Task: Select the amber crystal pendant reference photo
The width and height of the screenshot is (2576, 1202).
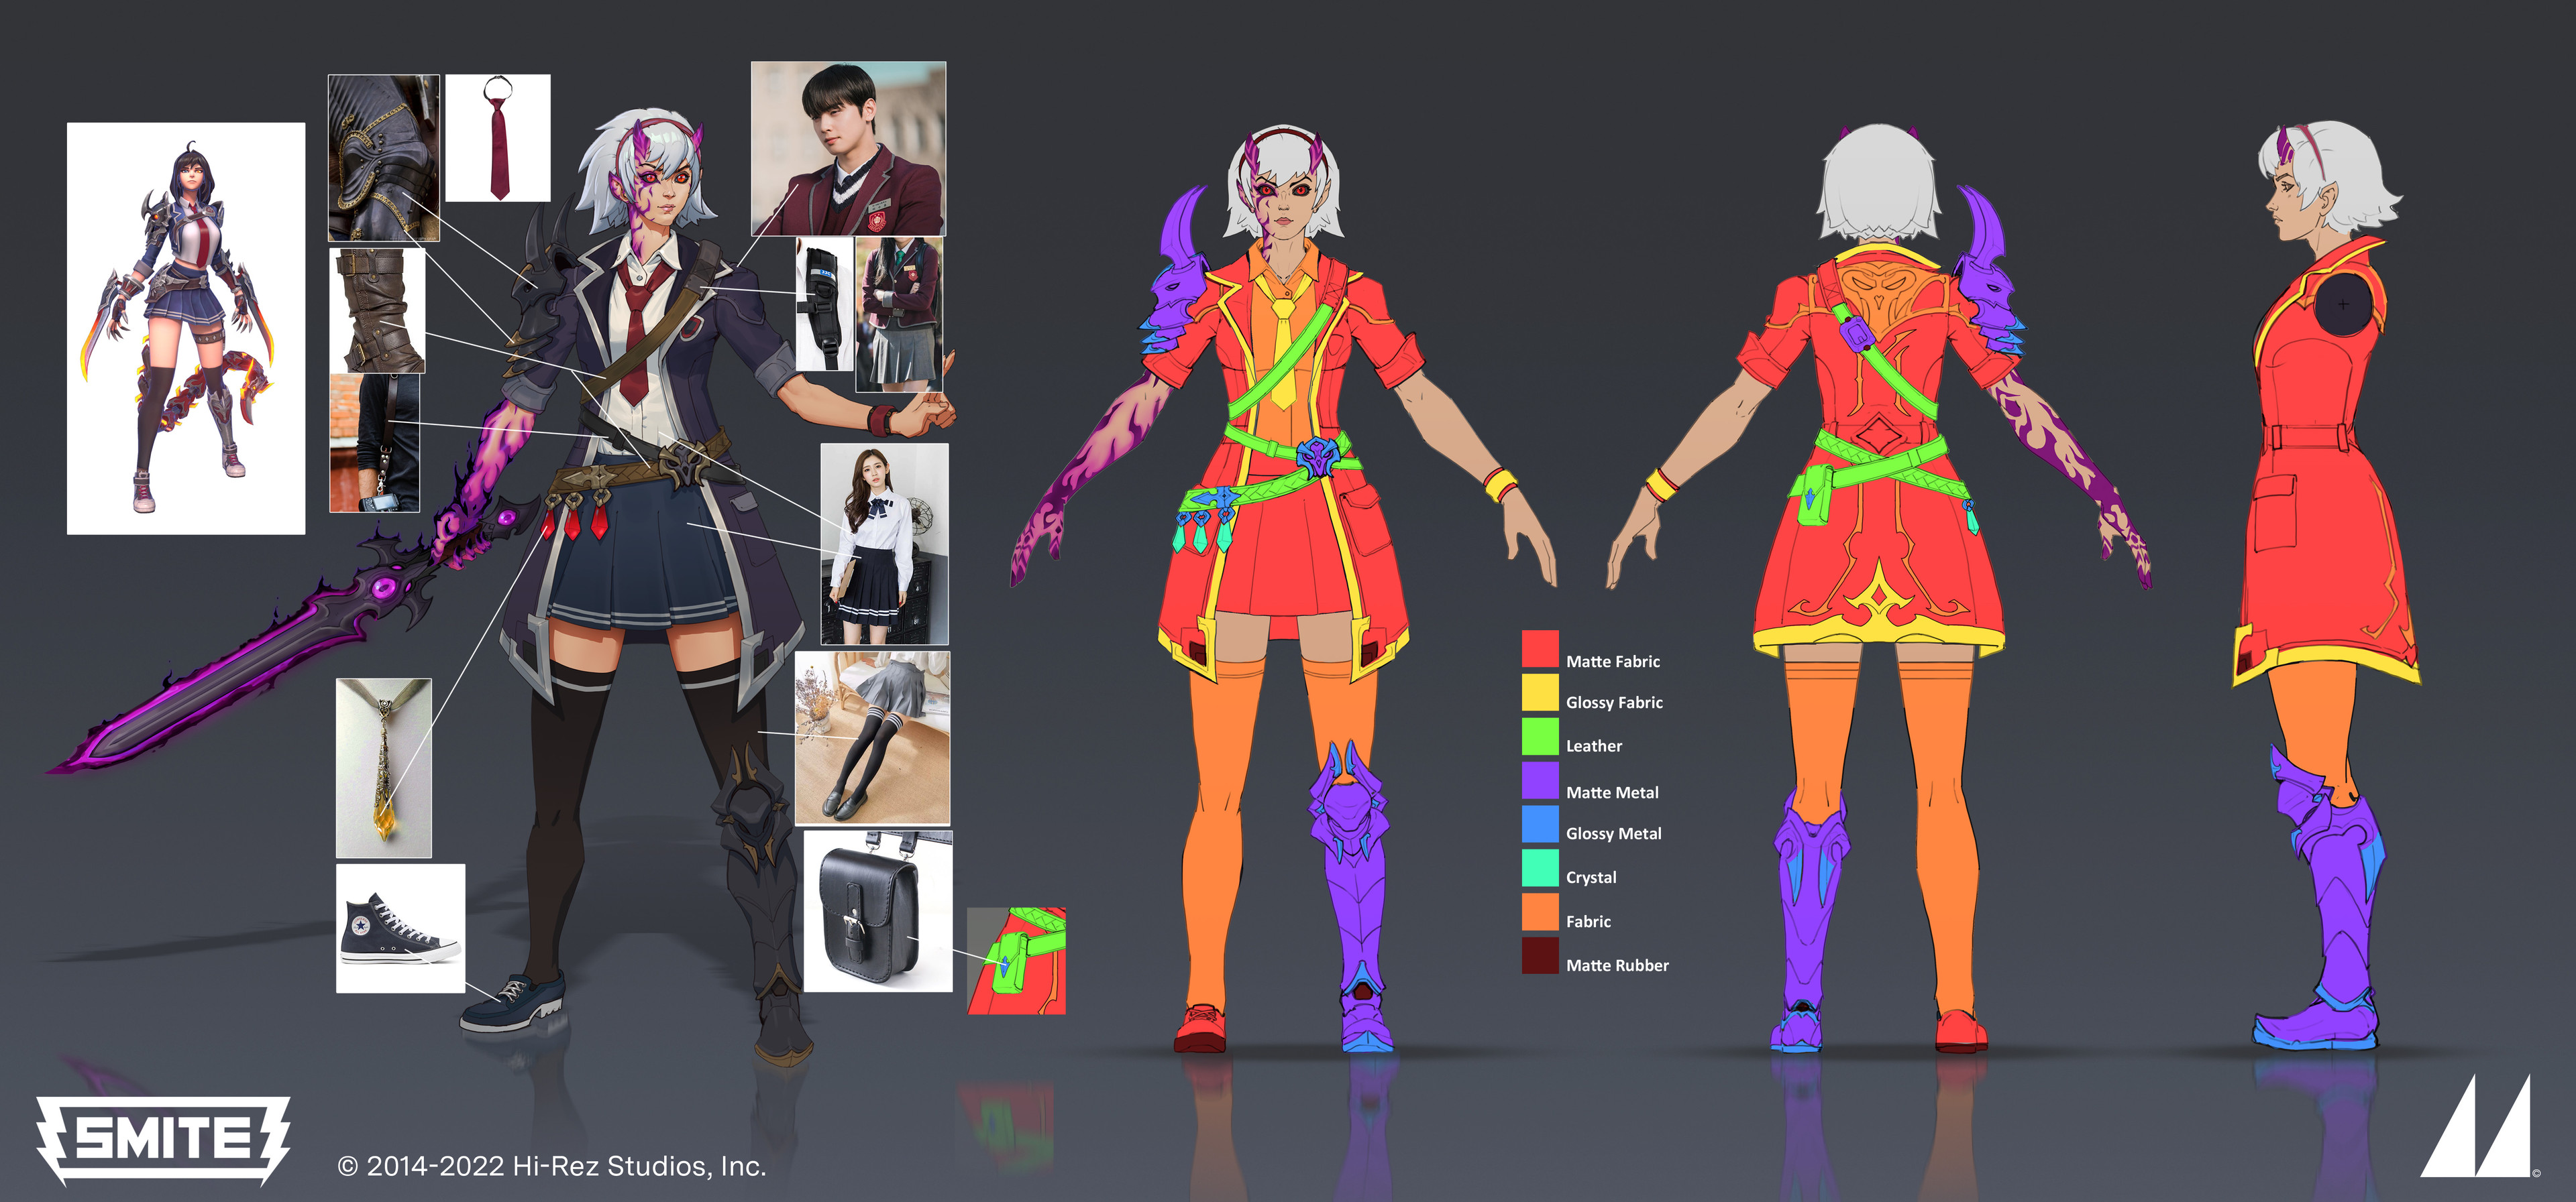Action: 384,768
